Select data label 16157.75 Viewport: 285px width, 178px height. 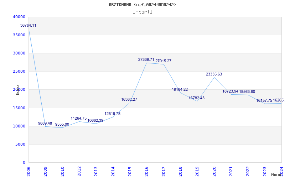pos(264,100)
